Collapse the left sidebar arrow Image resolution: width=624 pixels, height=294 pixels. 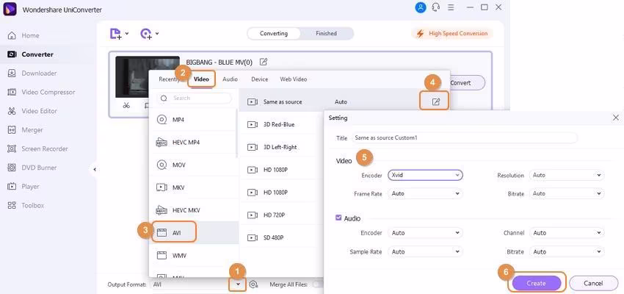tap(94, 169)
